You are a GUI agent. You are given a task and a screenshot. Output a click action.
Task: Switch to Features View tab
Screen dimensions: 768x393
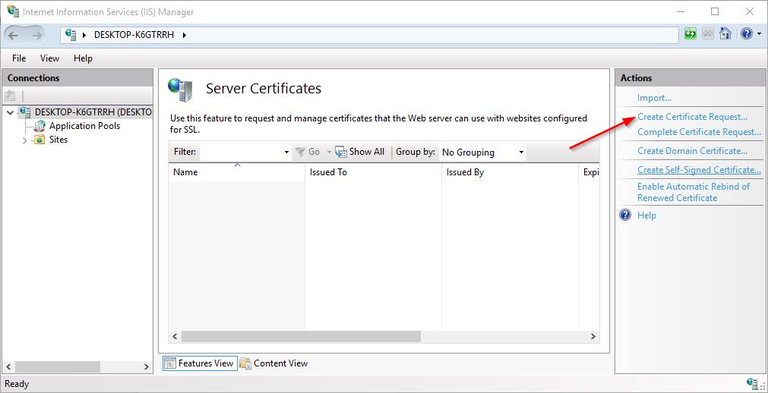click(199, 363)
